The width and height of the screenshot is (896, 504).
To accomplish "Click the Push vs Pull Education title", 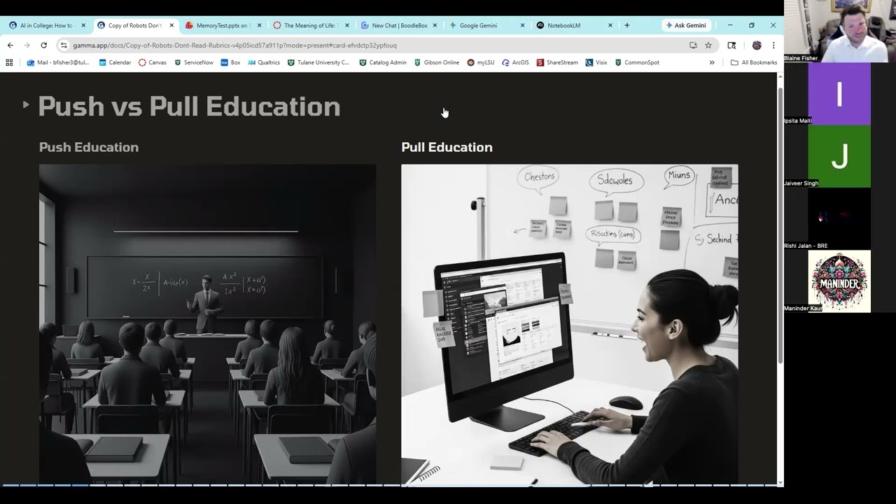I will pyautogui.click(x=189, y=106).
